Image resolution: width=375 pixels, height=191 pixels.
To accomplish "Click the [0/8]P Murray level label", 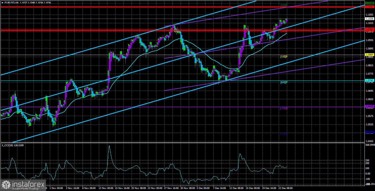I will (284, 82).
